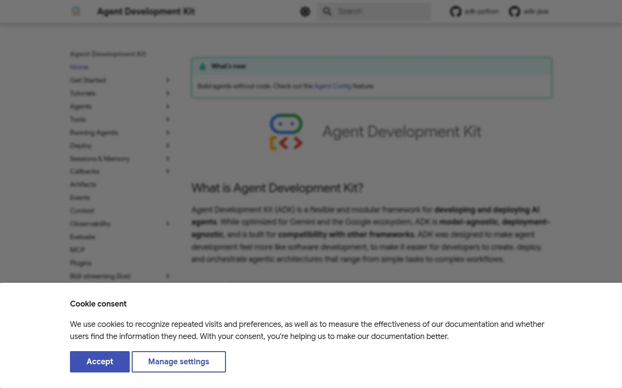Click the ADK logo icon in the header
This screenshot has height=388, width=622.
(x=76, y=11)
